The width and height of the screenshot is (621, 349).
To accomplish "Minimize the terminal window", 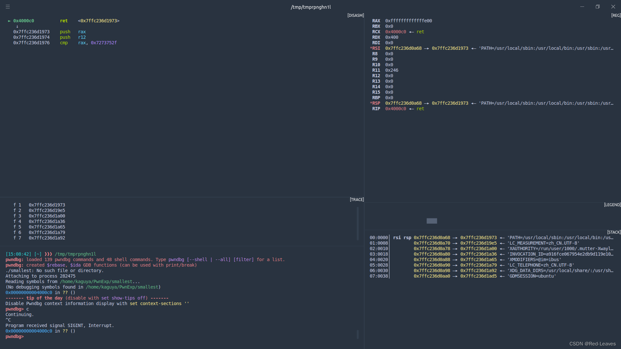I will (x=582, y=6).
